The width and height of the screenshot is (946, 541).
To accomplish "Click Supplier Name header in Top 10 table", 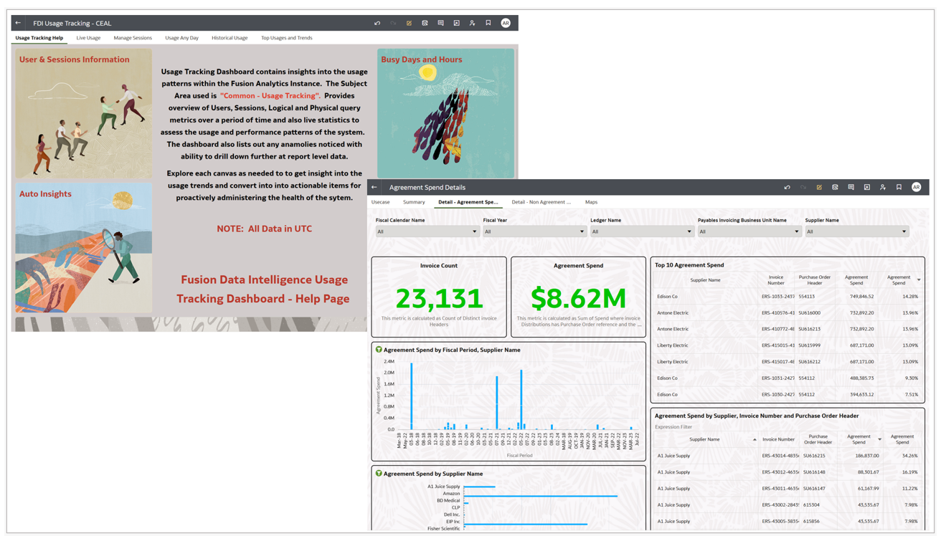I will (705, 280).
